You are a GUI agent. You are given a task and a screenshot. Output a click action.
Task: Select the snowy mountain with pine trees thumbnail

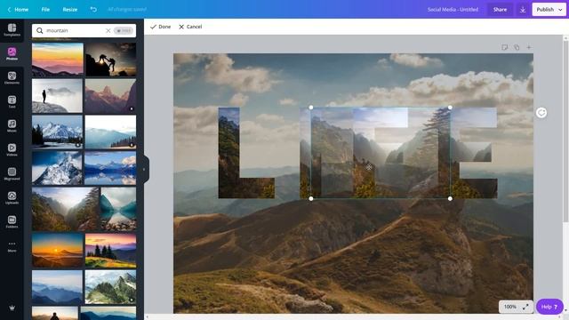pos(57,132)
